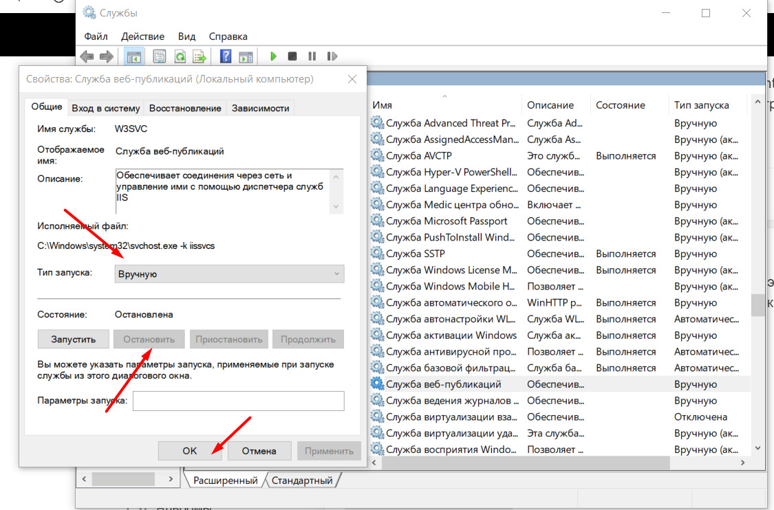Switch to the Зависимости tab

coord(260,108)
